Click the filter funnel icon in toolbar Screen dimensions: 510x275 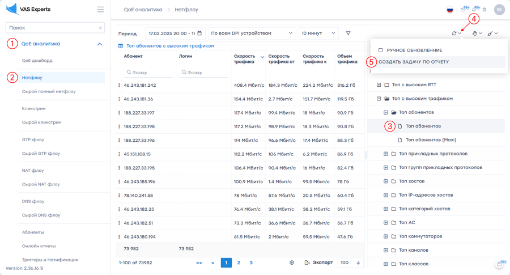(x=348, y=33)
